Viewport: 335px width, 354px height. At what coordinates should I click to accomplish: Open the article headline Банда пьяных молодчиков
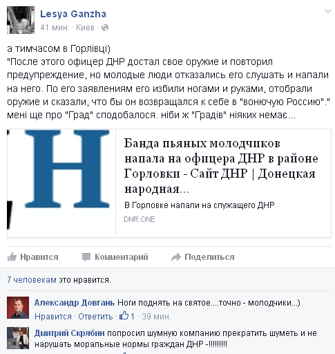click(221, 166)
